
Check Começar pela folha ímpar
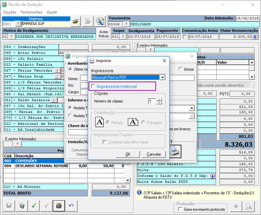tap(105, 142)
